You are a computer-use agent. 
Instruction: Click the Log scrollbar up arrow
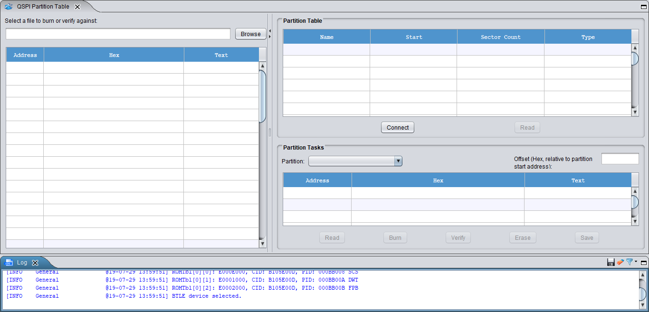pos(643,275)
